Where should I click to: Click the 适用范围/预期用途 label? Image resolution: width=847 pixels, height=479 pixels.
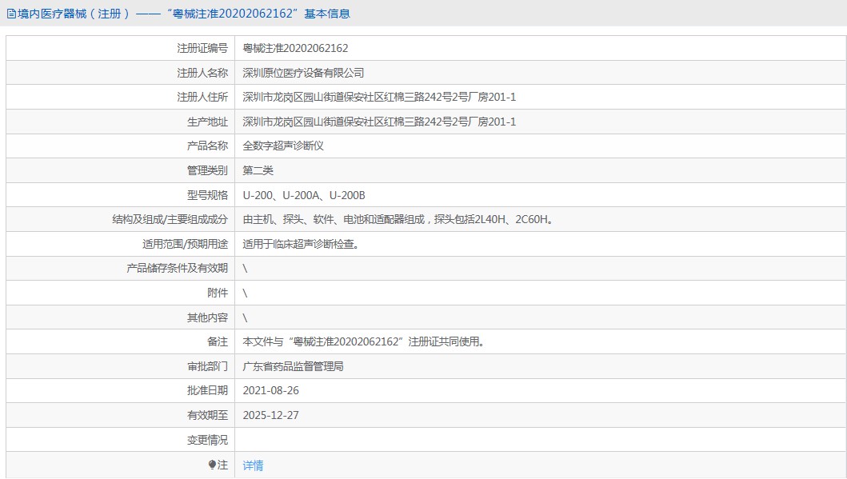coord(185,244)
